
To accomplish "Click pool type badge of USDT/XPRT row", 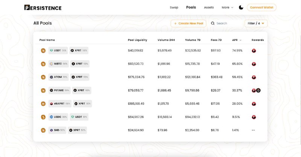I will point(43,51).
